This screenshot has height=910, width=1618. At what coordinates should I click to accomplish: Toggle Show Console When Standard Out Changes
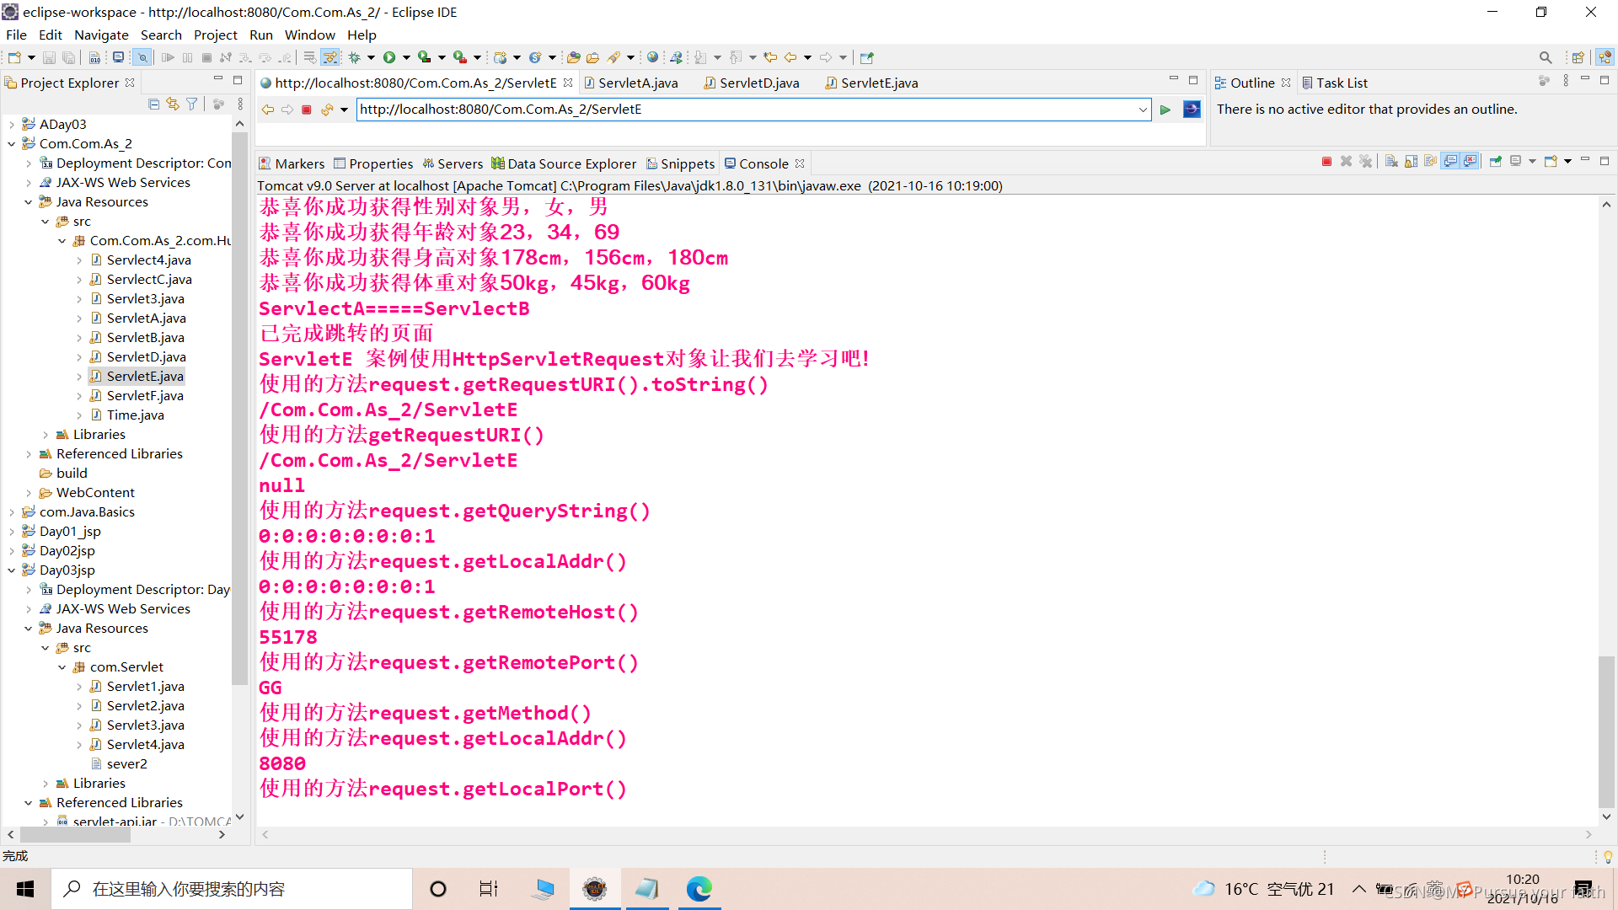coord(1450,162)
